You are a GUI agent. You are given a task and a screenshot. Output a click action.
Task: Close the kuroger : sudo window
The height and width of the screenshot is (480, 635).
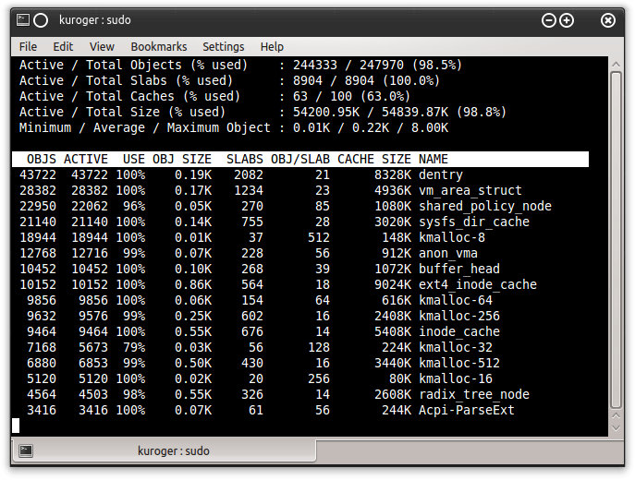coord(607,20)
